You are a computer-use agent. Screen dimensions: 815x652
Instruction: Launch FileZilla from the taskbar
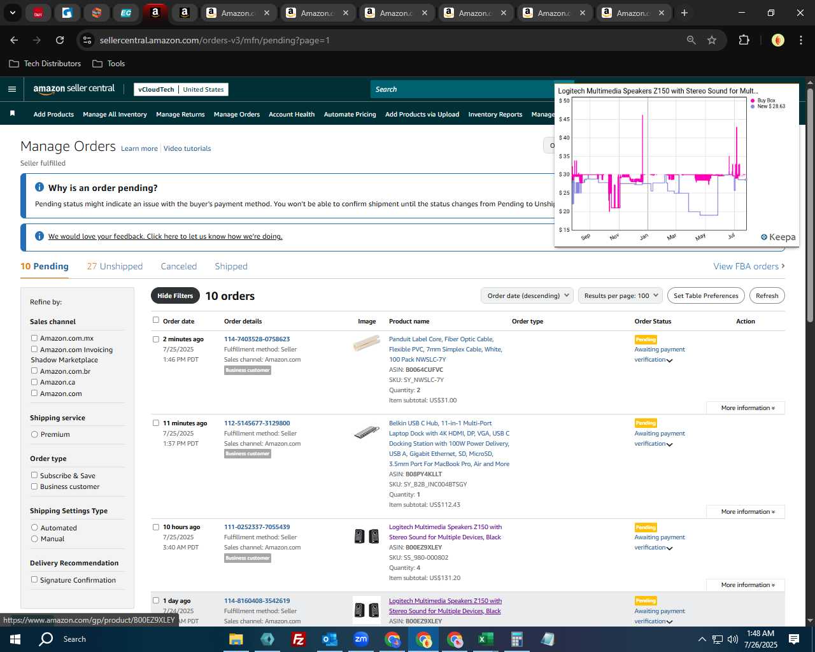coord(298,639)
